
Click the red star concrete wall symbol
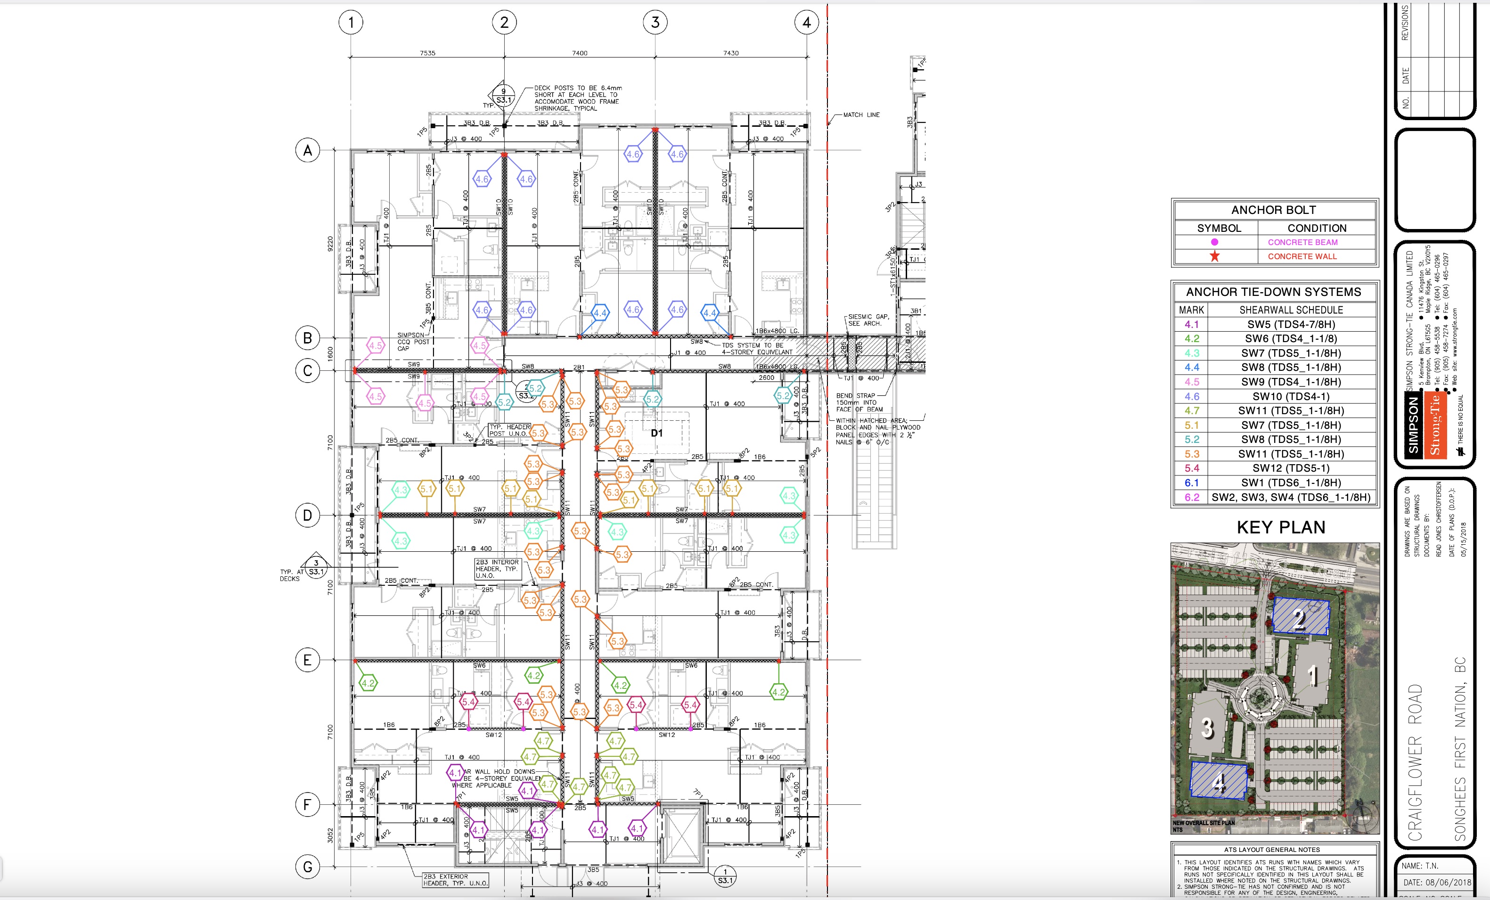click(1214, 256)
